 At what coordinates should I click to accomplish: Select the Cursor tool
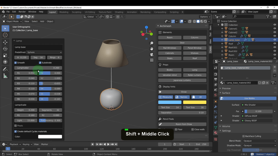(x=5, y=35)
